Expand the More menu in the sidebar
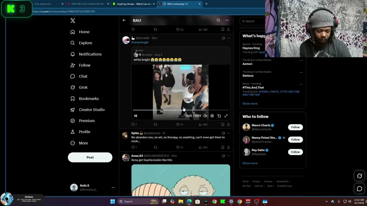This screenshot has width=367, height=206. coord(79,143)
